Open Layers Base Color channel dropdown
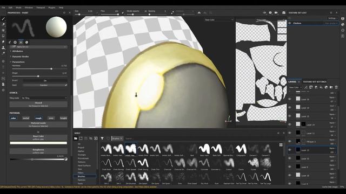The image size is (346, 194). click(x=295, y=87)
